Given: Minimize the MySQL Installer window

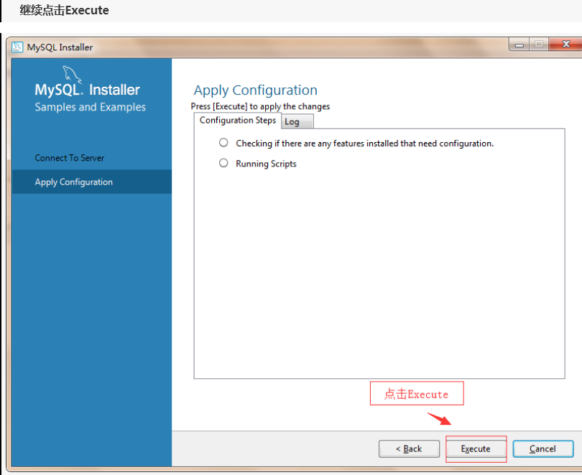Looking at the screenshot, I should (519, 44).
